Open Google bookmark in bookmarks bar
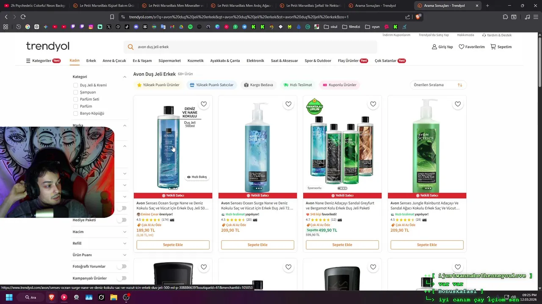This screenshot has width=542, height=304. 28,27
